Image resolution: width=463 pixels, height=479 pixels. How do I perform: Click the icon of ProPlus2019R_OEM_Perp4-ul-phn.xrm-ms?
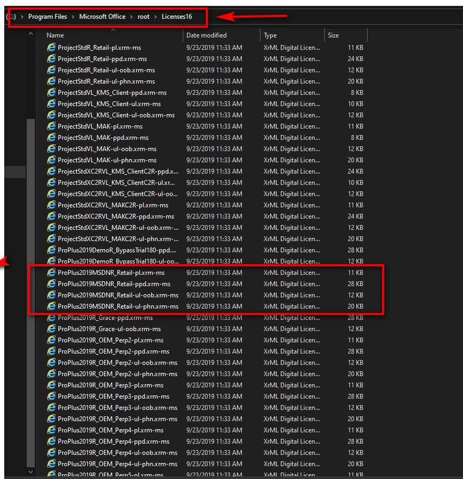52,463
